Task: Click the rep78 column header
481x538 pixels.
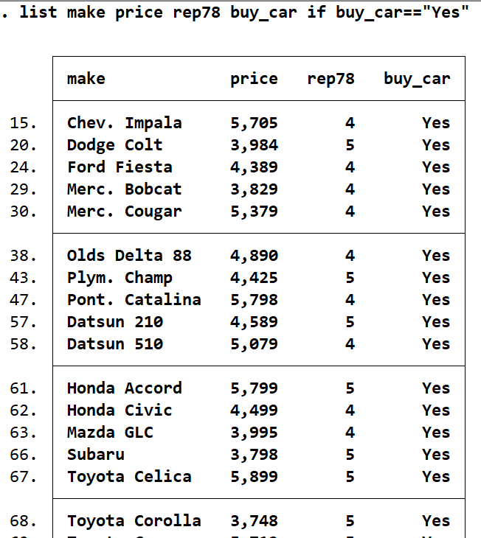Action: [x=331, y=79]
